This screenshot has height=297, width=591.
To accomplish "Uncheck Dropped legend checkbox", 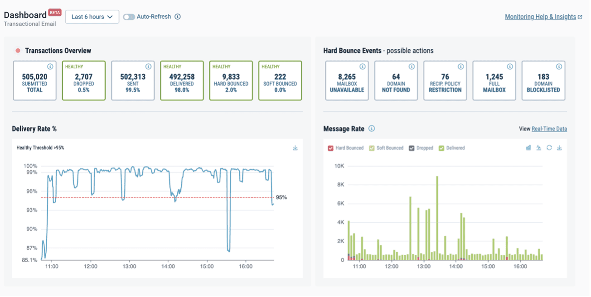I will (x=412, y=148).
